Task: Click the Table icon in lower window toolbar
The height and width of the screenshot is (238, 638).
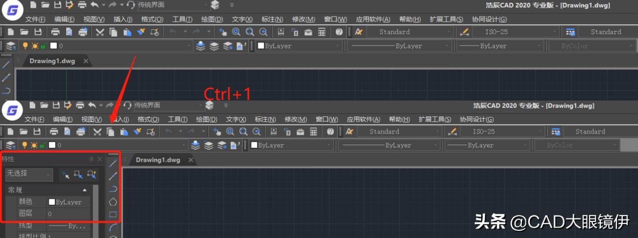Action: pyautogui.click(x=313, y=131)
